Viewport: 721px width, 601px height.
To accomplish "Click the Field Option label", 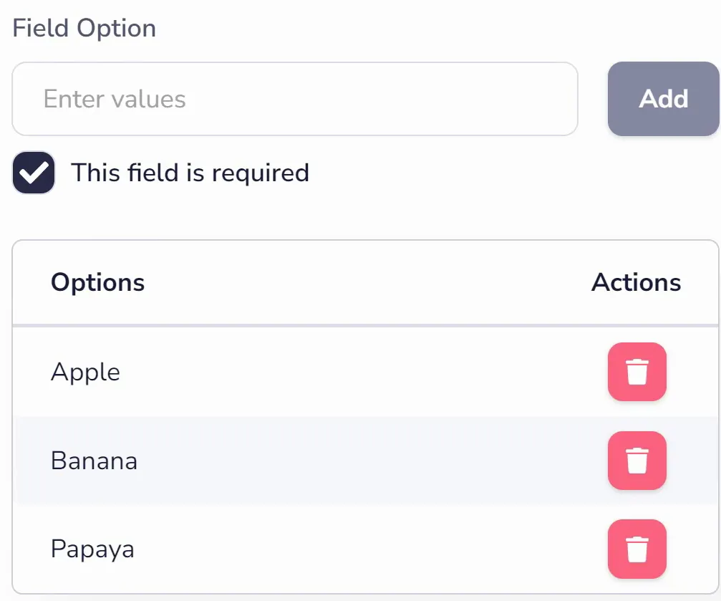I will point(84,29).
